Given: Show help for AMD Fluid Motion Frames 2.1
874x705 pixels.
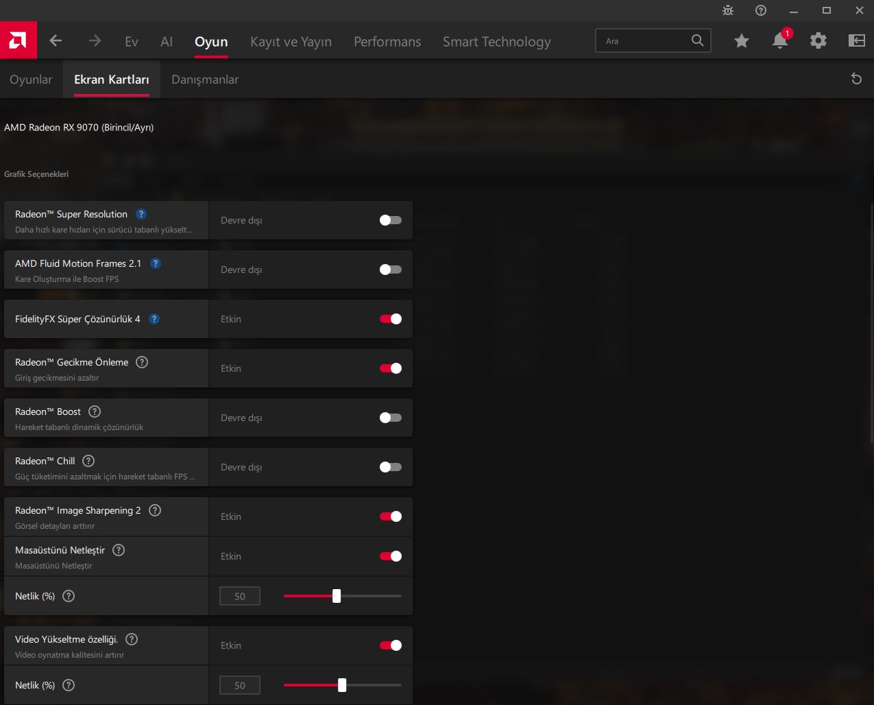Looking at the screenshot, I should [x=156, y=263].
